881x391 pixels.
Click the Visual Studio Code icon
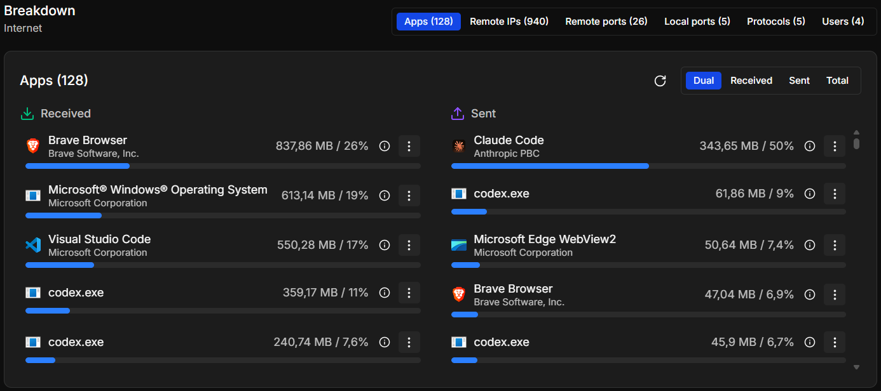click(33, 245)
